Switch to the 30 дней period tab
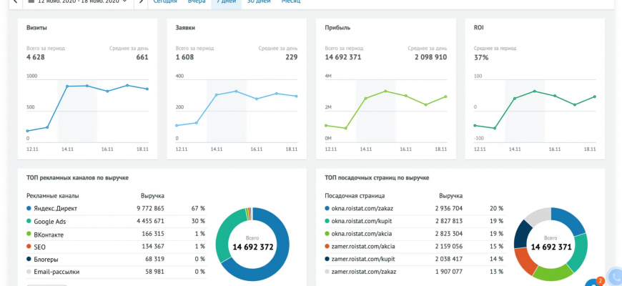Image resolution: width=622 pixels, height=286 pixels. point(258,2)
